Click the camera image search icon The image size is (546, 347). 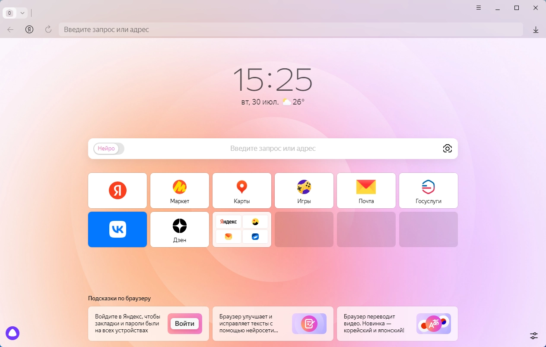click(x=448, y=149)
